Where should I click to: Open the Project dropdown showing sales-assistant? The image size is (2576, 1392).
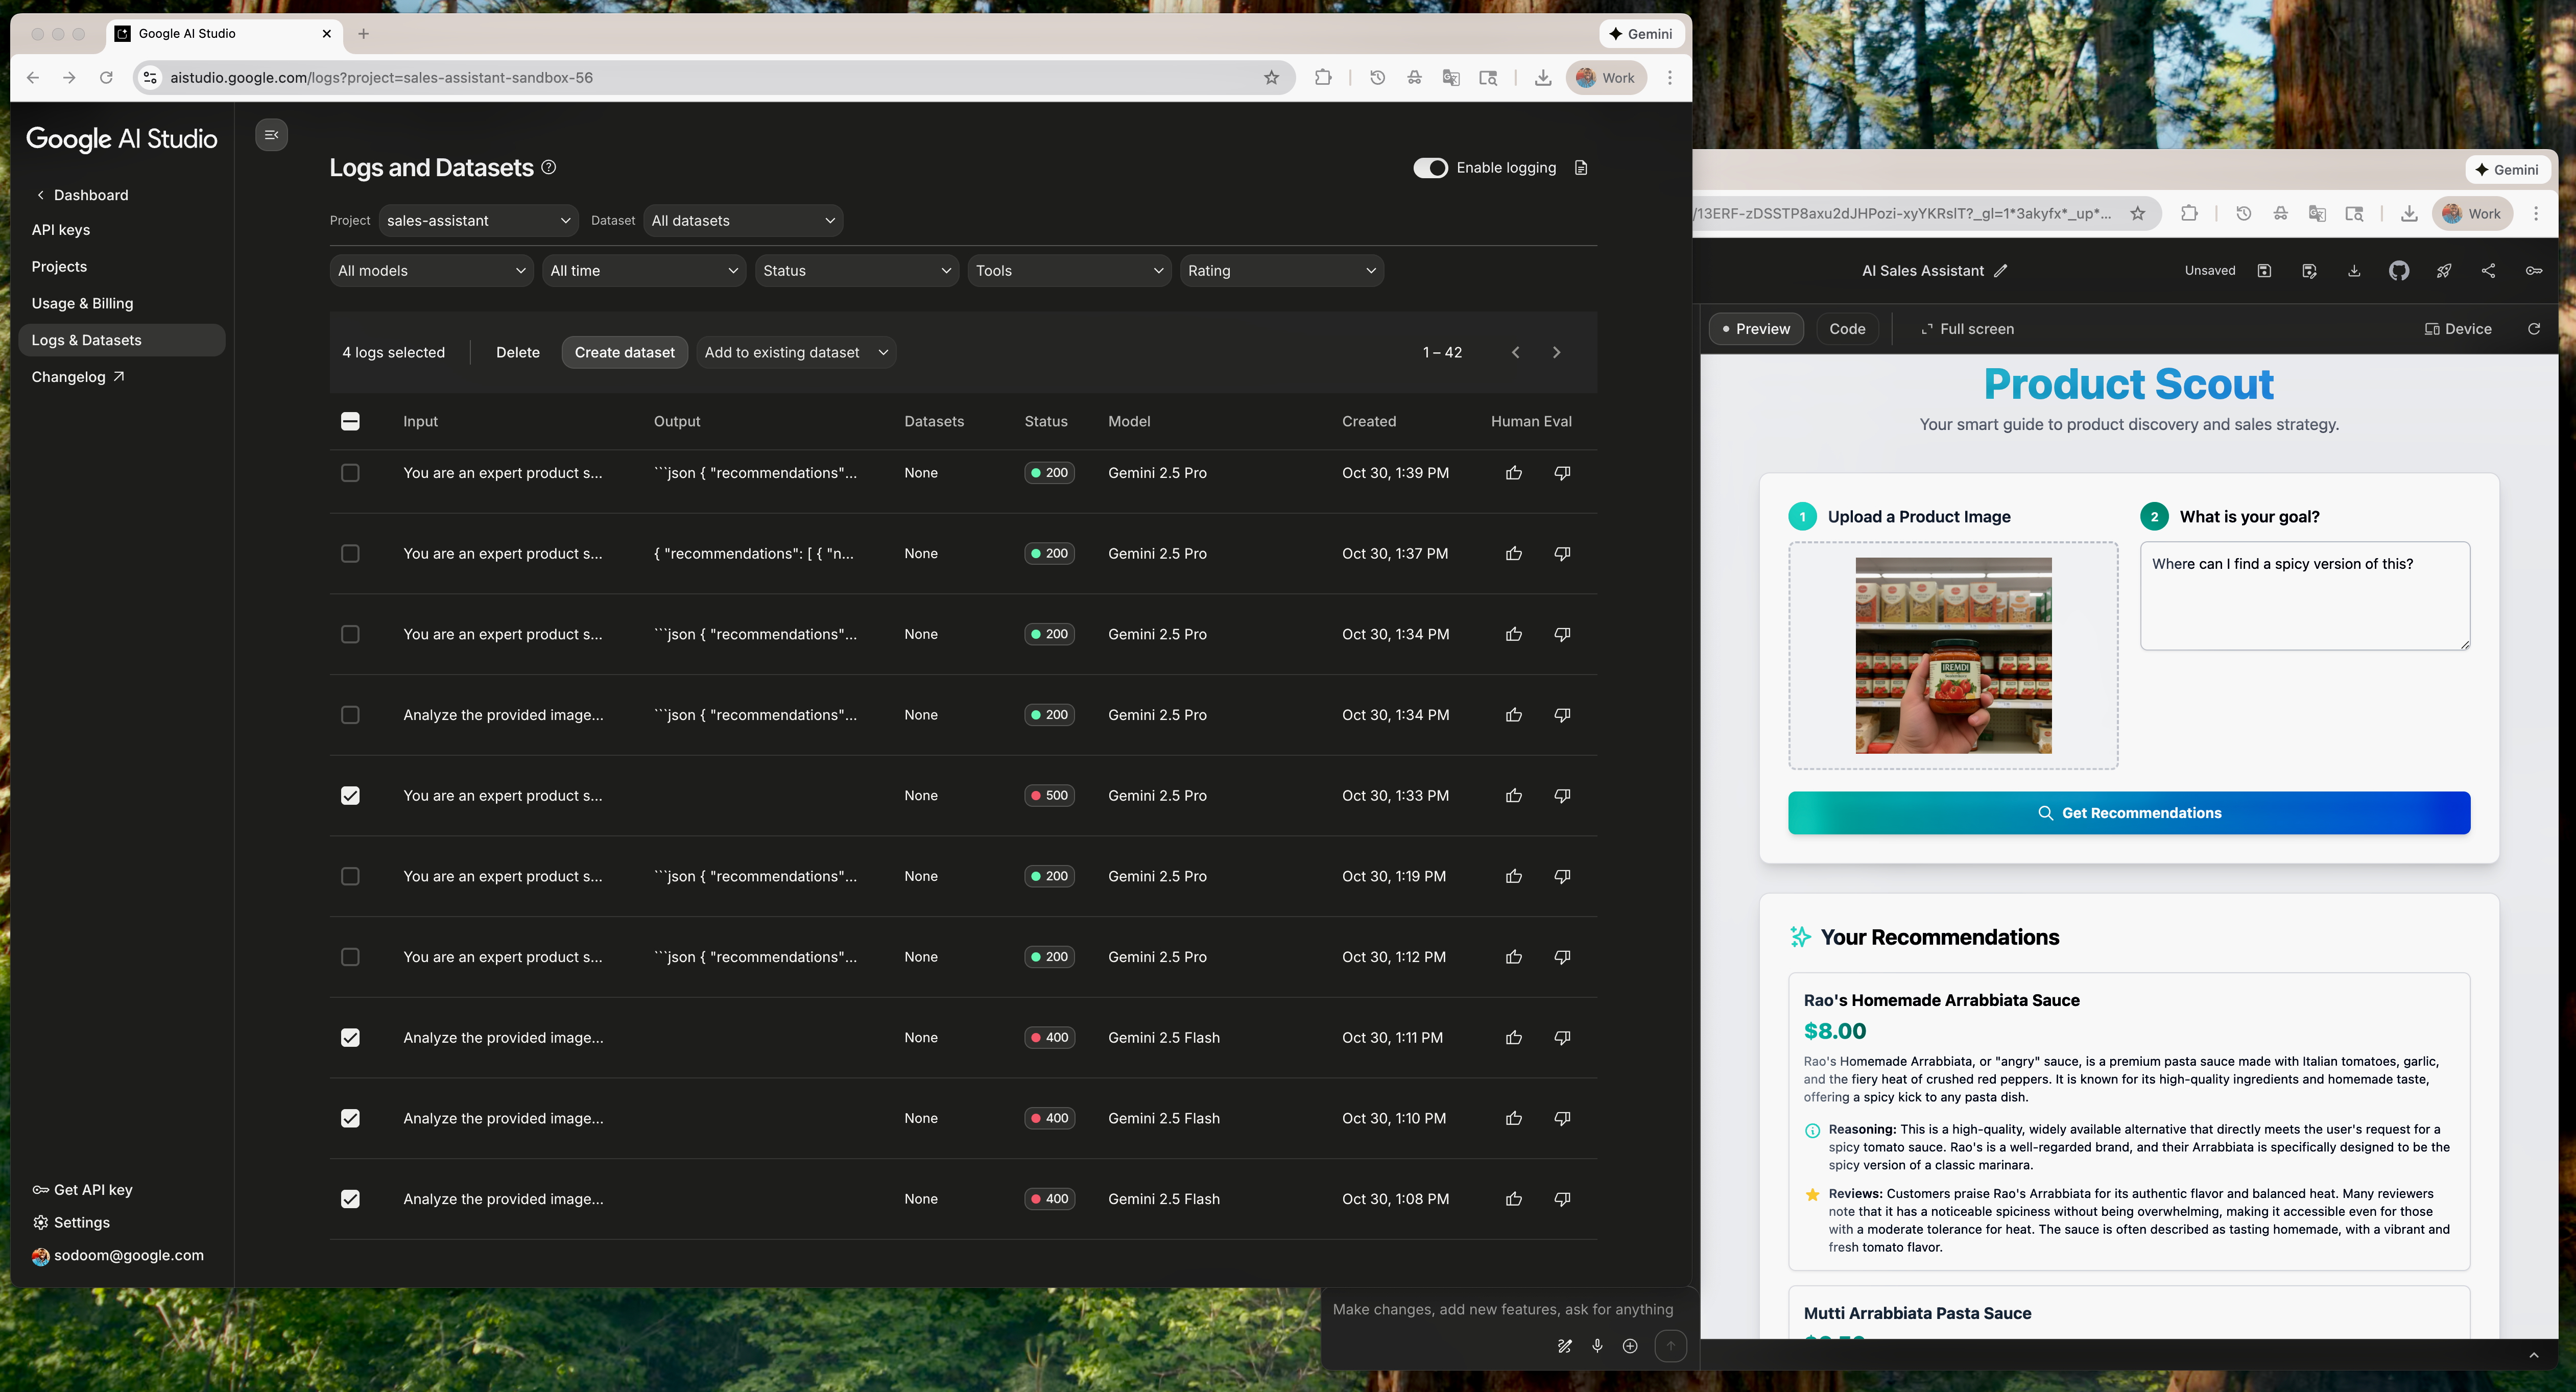coord(477,220)
